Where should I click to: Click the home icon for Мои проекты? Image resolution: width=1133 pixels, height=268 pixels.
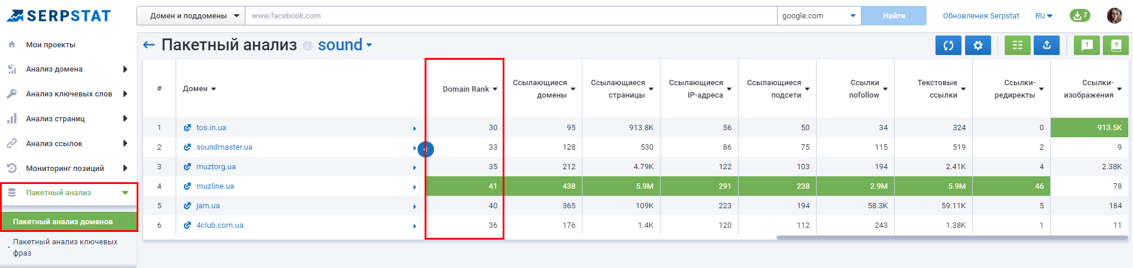pos(12,44)
